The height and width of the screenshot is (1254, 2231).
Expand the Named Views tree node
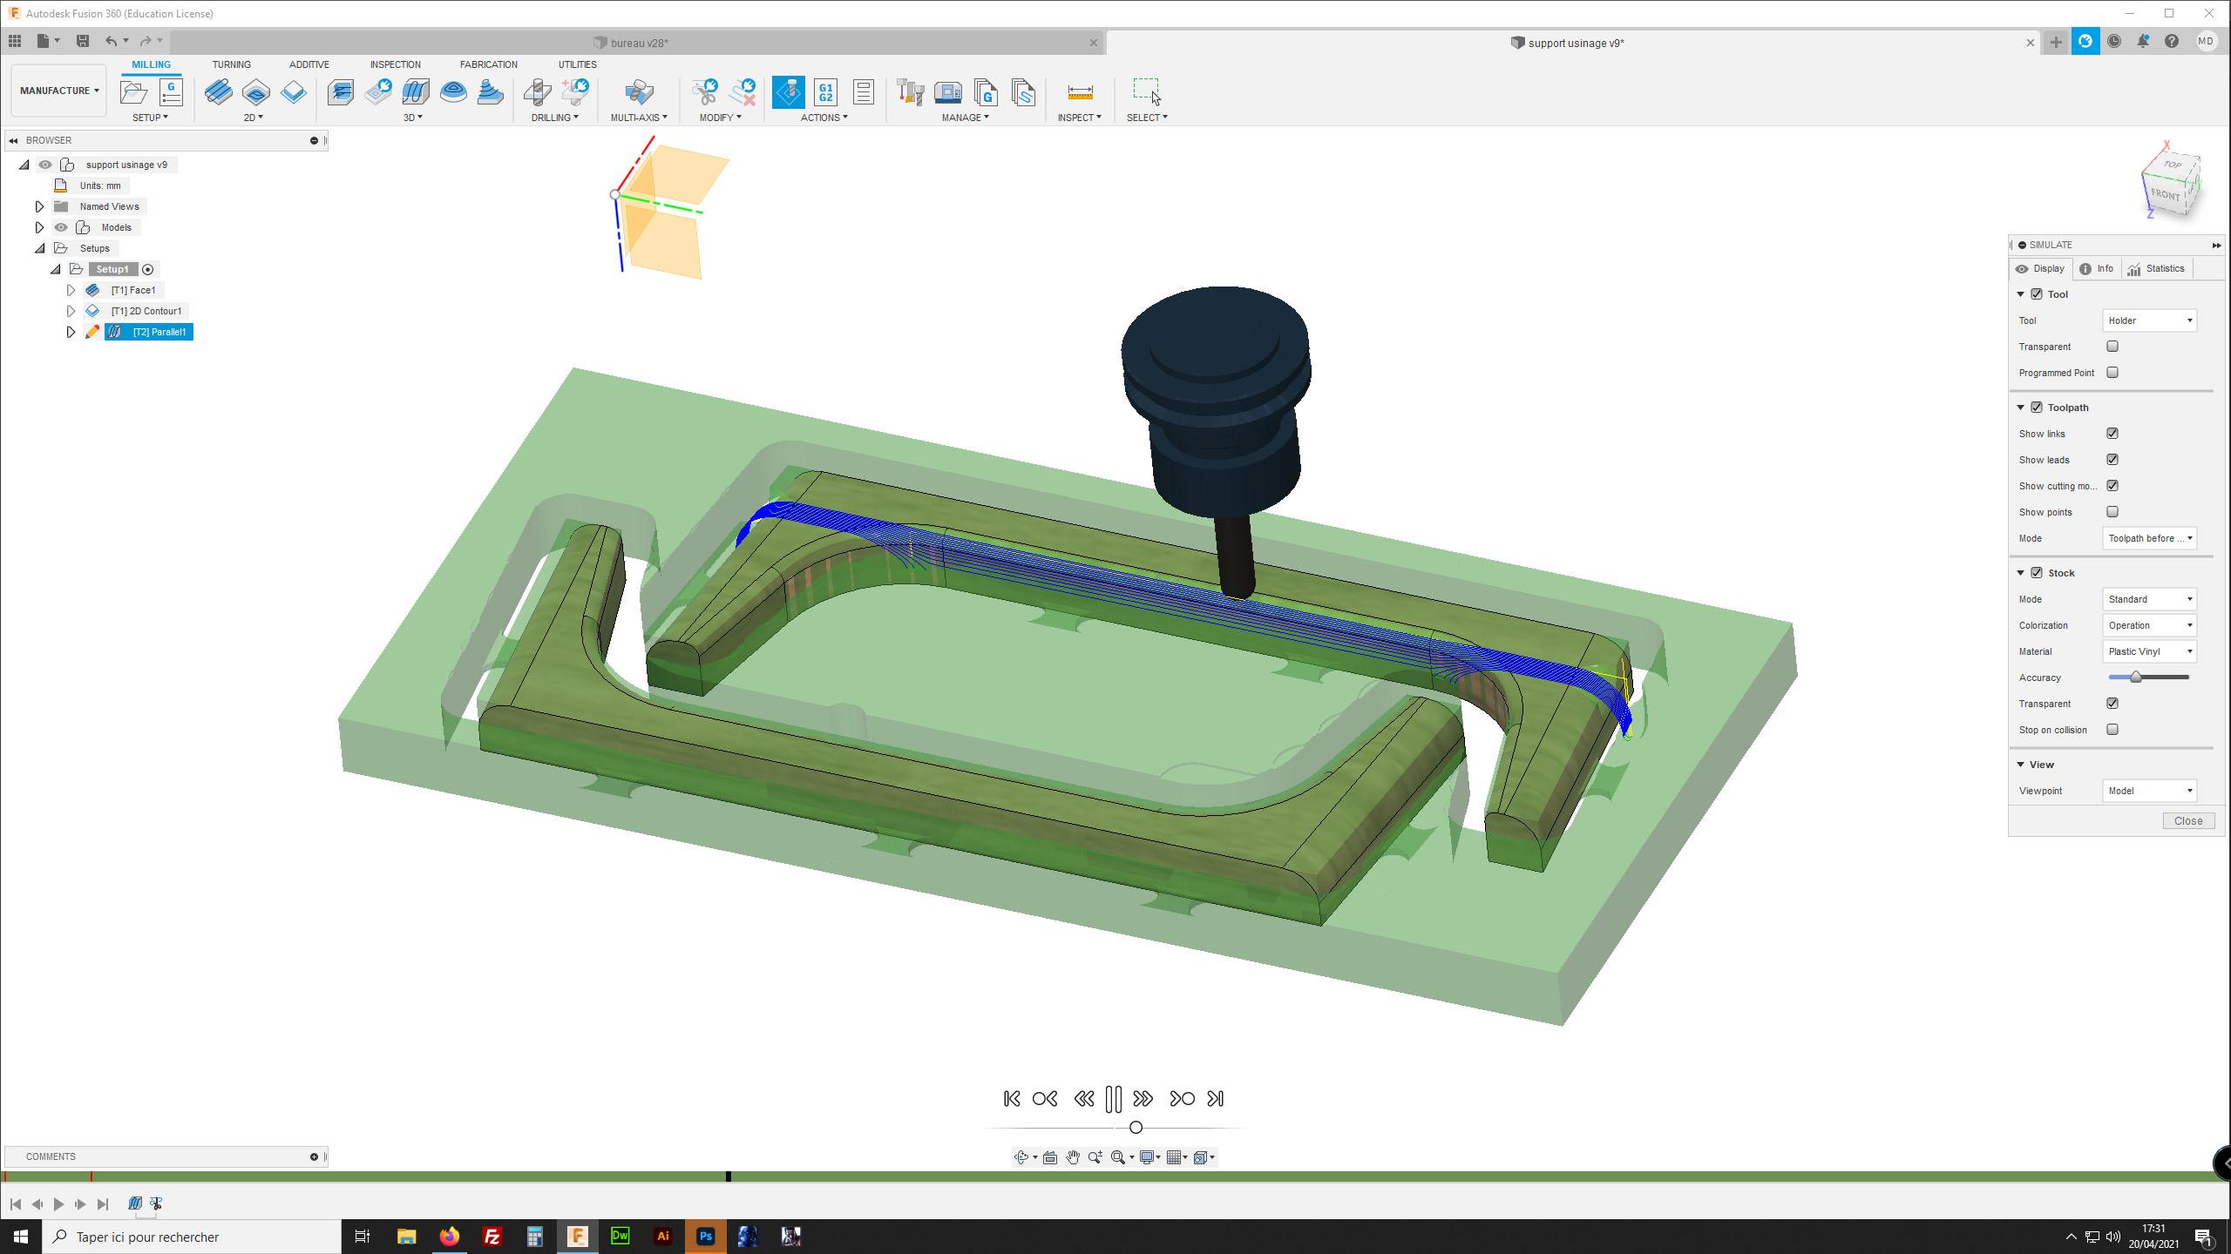[x=39, y=206]
